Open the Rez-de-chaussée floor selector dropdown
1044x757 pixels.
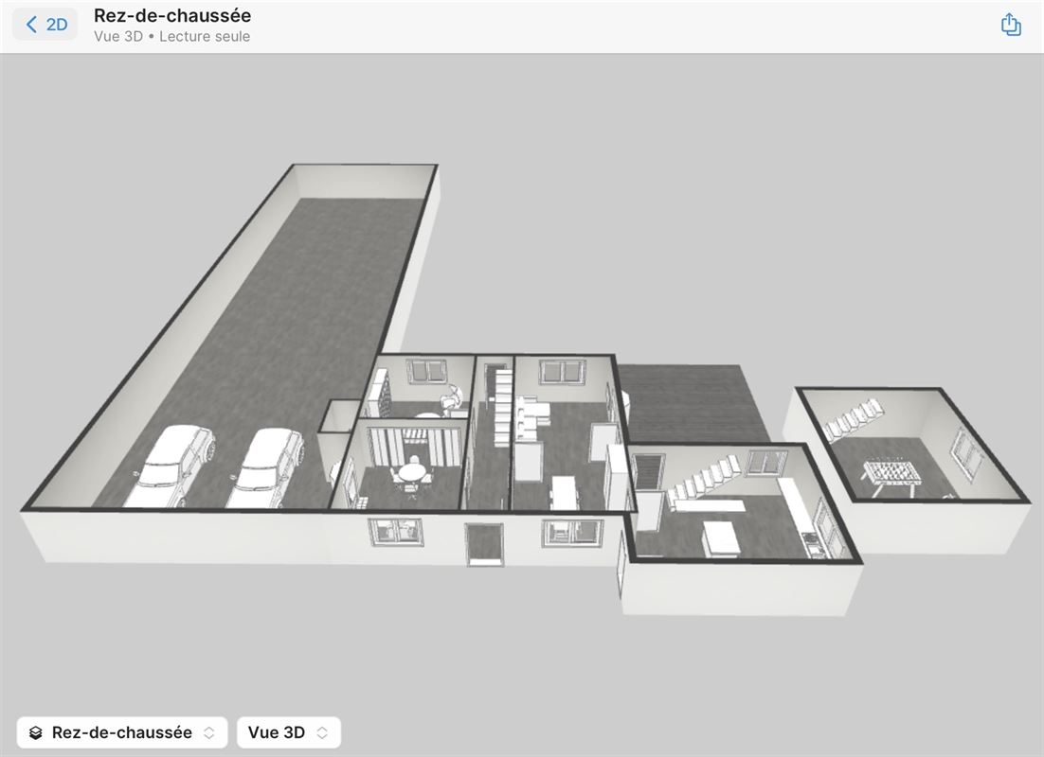[122, 732]
